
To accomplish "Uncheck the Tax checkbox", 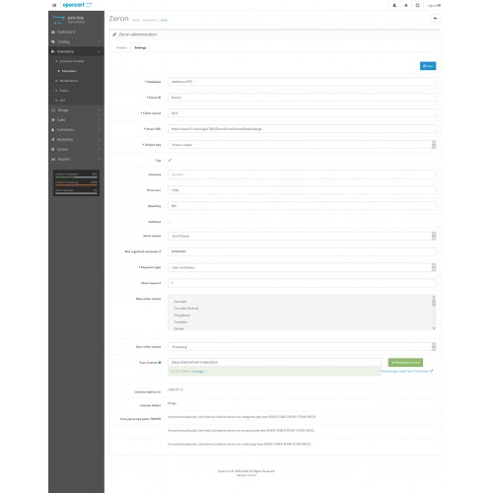I will [170, 161].
